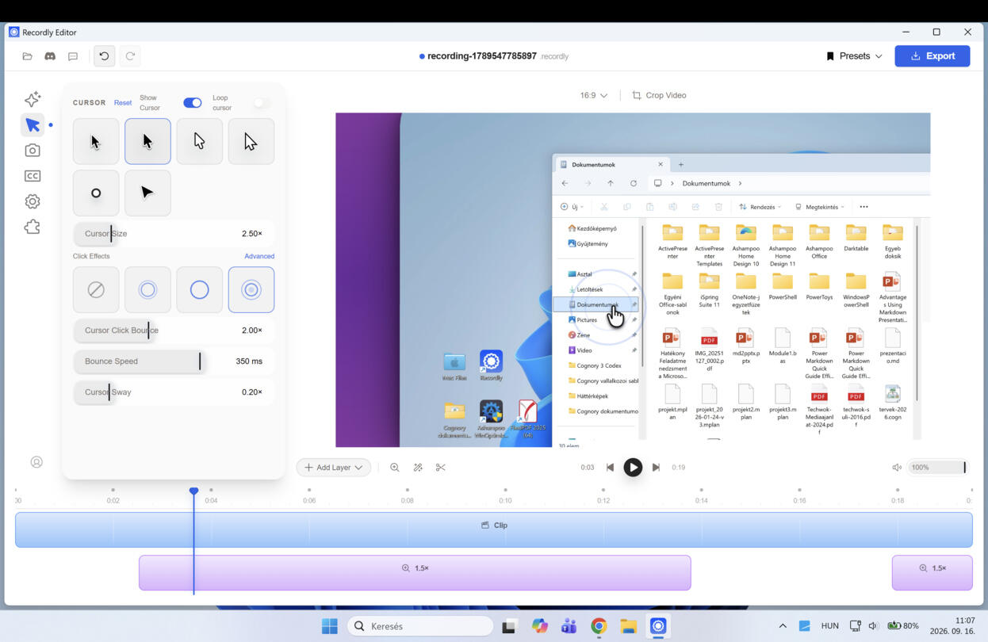Reset the cursor settings

pyautogui.click(x=123, y=103)
